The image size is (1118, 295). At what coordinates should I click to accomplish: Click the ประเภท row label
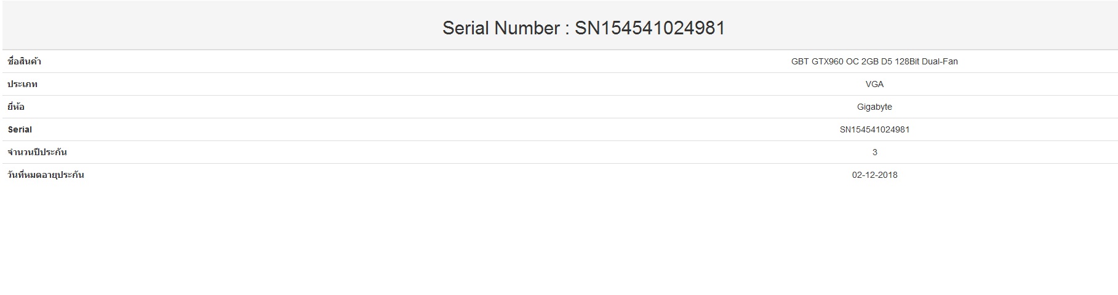click(x=23, y=84)
